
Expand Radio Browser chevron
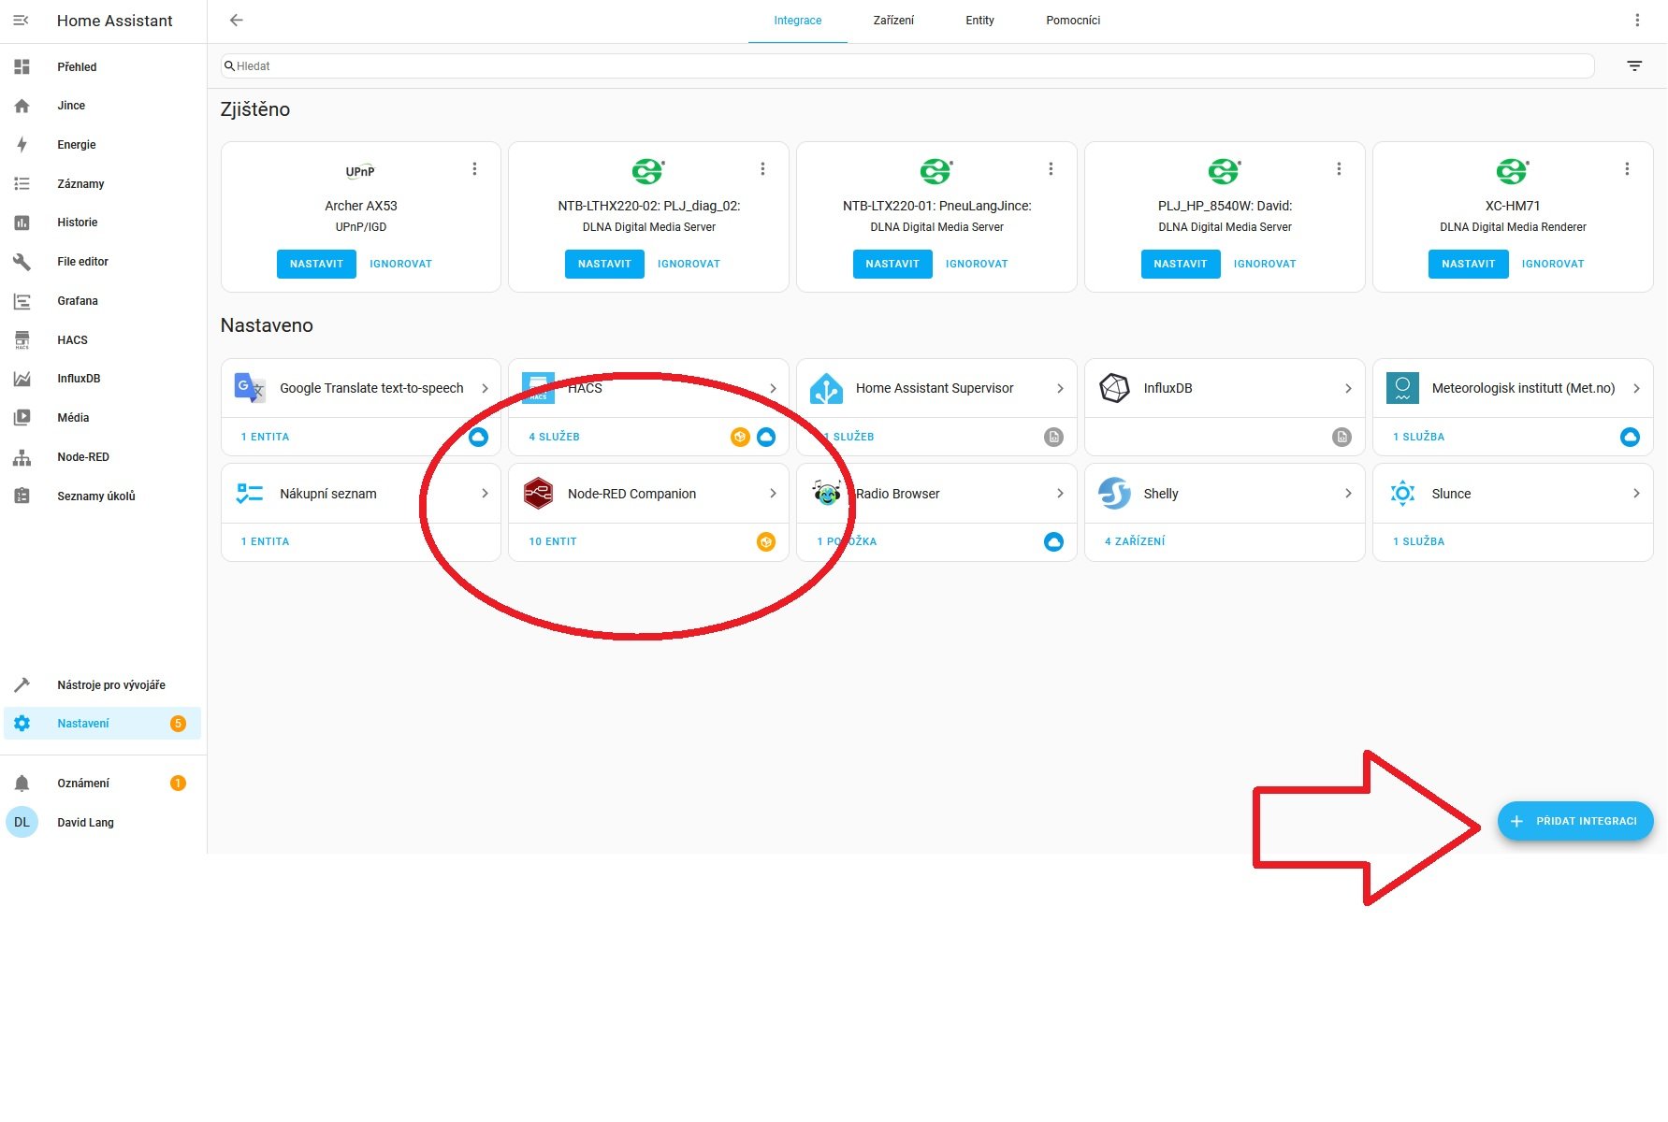point(1060,494)
